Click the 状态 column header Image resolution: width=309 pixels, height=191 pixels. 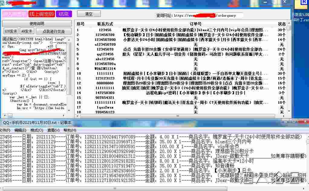click(282, 24)
